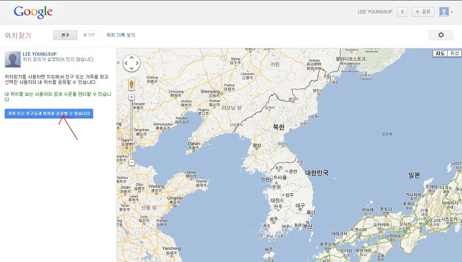
Task: Click the Shenyang city label on map
Action: click(x=210, y=91)
